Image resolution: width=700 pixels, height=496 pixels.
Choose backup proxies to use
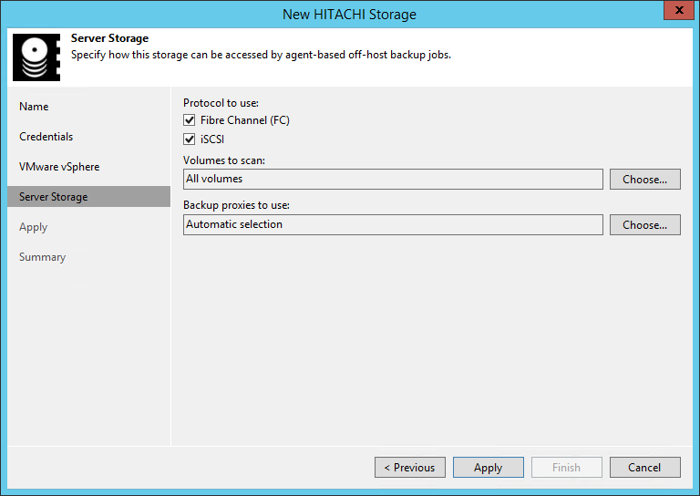[644, 224]
